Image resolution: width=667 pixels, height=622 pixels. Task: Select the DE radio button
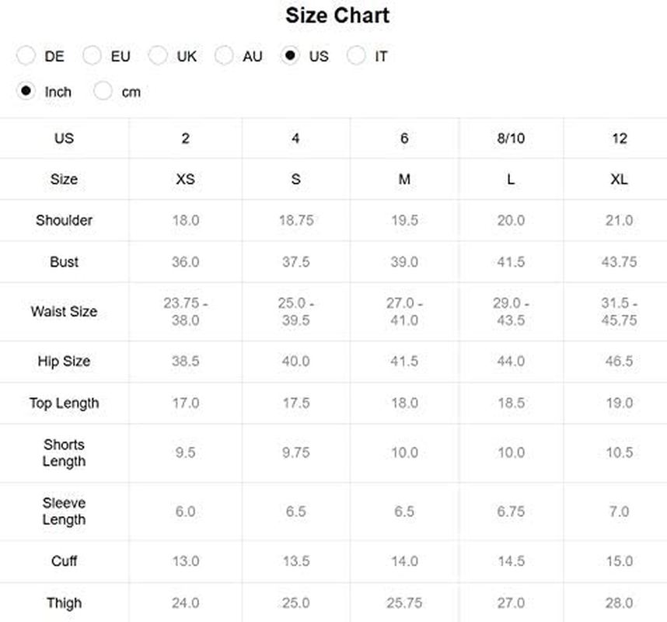tap(26, 56)
